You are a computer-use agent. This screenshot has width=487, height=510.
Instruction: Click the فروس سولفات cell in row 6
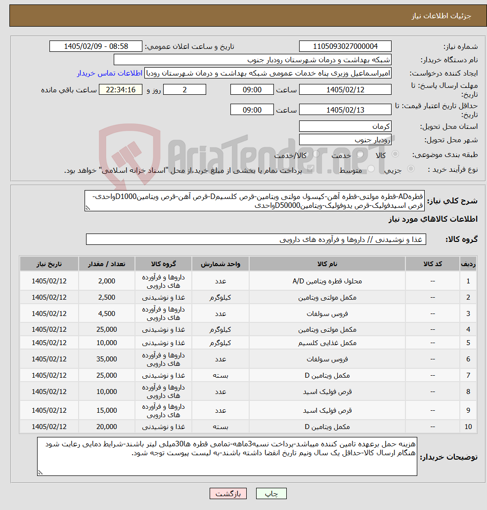[327, 359]
